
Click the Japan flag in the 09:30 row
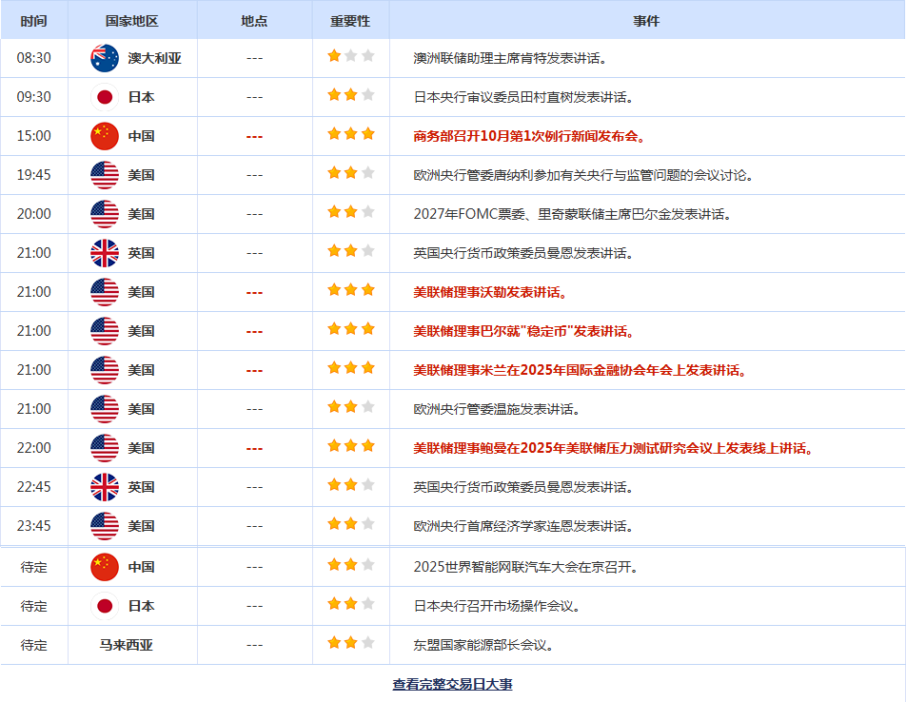(105, 97)
